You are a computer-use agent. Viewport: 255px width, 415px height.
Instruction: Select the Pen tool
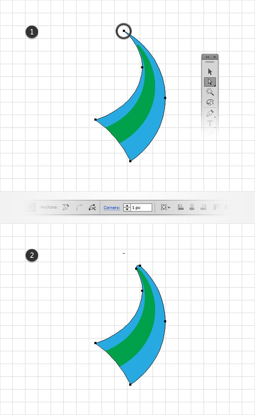(210, 113)
